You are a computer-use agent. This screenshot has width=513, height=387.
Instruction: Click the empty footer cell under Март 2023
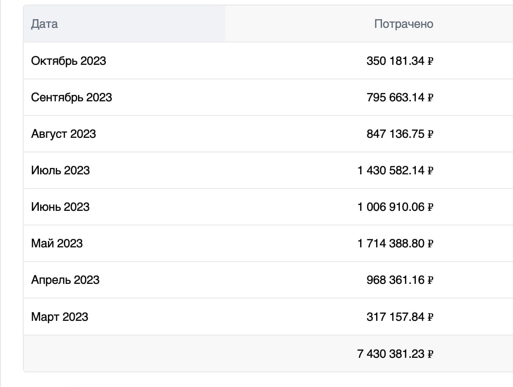tap(124, 354)
